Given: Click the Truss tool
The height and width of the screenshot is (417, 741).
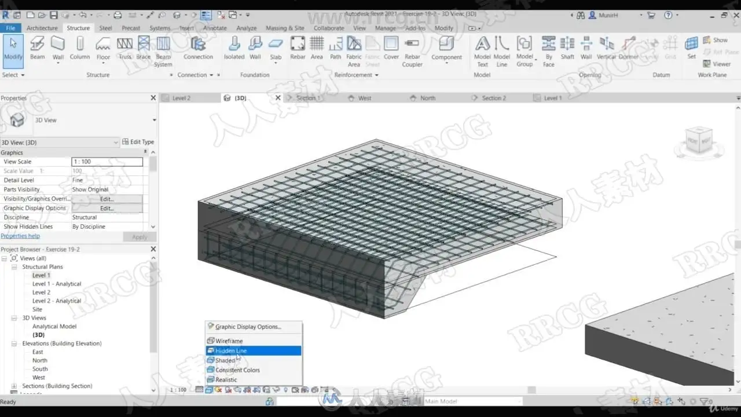Looking at the screenshot, I should (x=125, y=47).
